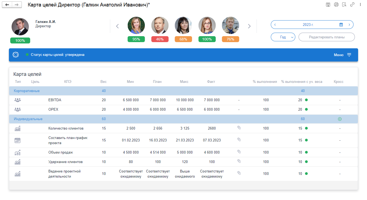Open the calendar icon in year field

tap(341, 25)
